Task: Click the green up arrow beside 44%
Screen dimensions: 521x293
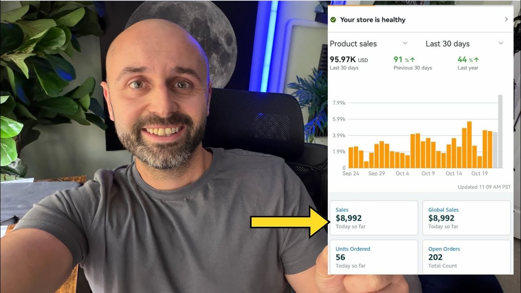Action: point(476,60)
